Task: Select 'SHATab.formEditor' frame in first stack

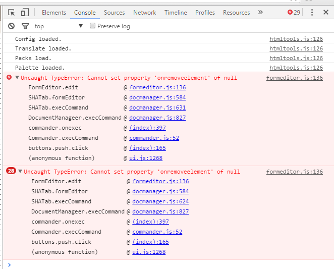Action: [57, 97]
